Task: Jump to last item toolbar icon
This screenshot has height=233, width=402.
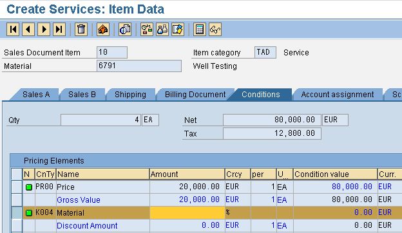Action: pos(59,30)
